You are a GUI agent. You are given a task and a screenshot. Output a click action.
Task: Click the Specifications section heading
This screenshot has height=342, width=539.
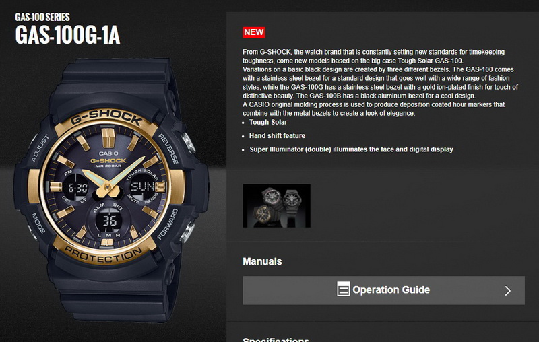tap(276, 339)
